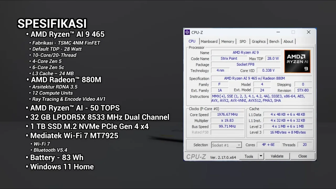Expand the Tools dropdown arrow

260,156
